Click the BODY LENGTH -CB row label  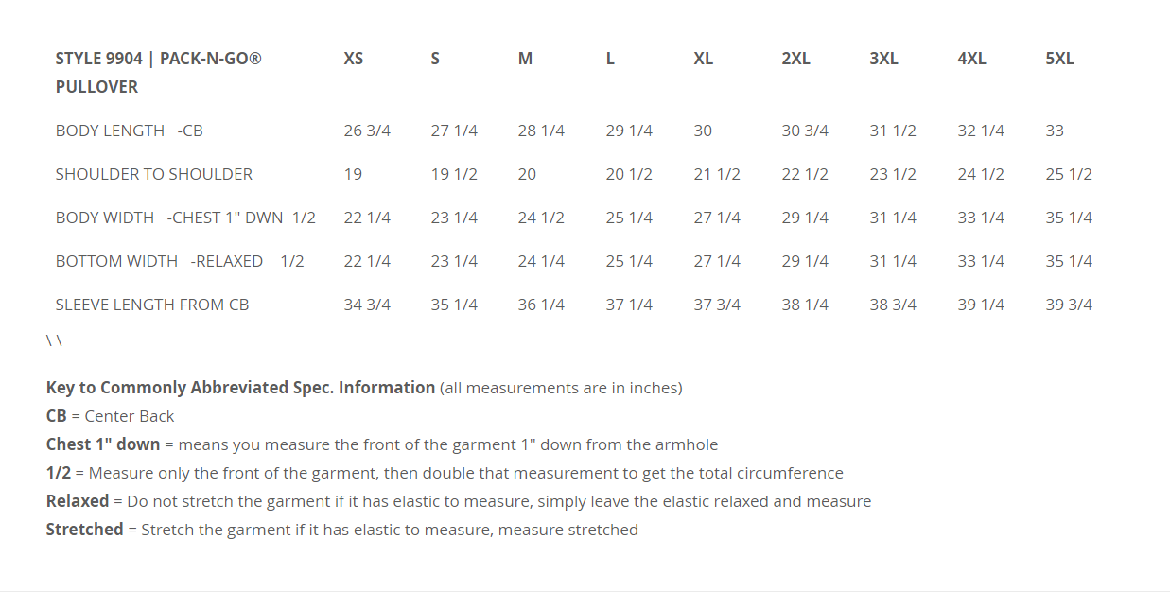coord(129,131)
